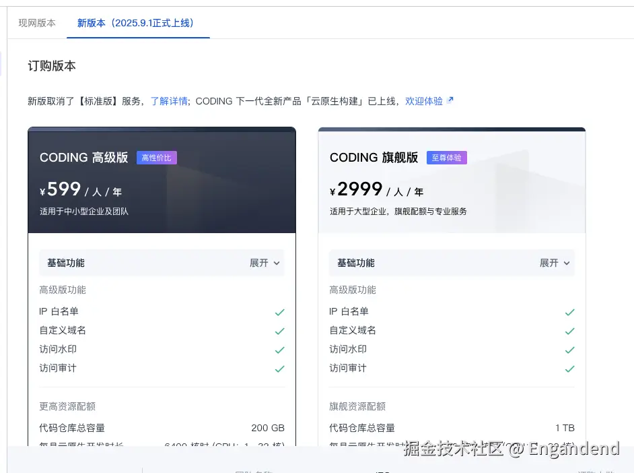The height and width of the screenshot is (473, 634).
Task: Click the 1 TB repository capacity value
Action: point(565,428)
